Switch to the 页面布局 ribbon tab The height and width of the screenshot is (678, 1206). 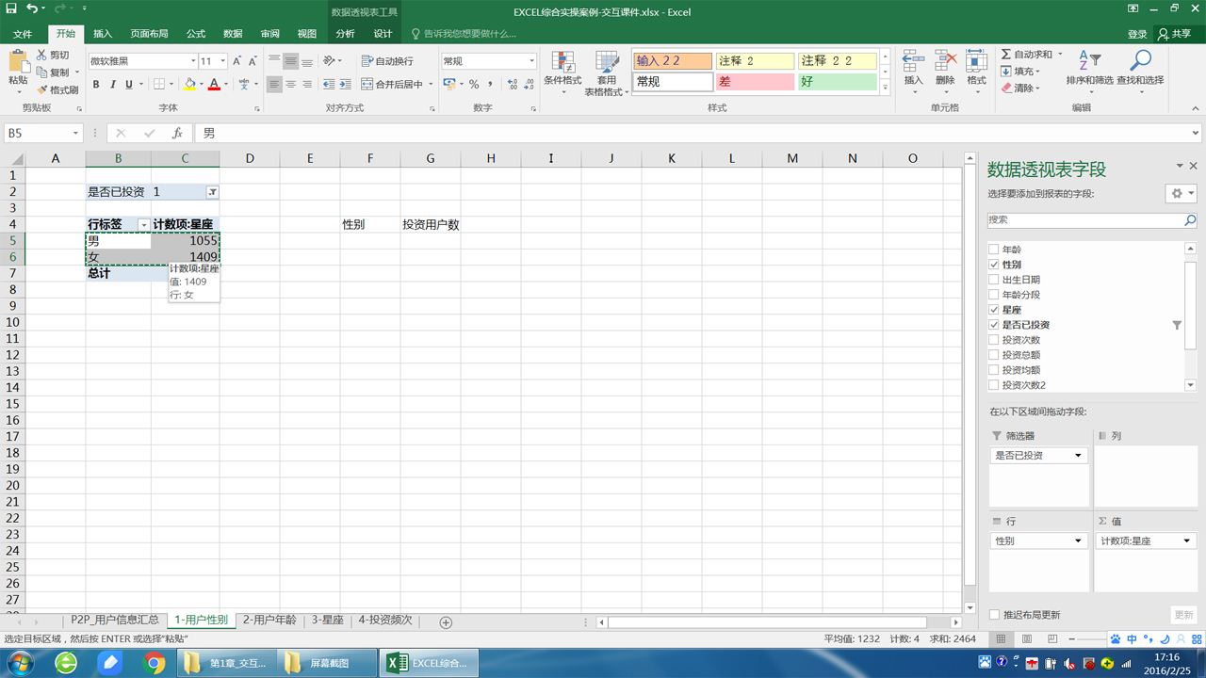pos(149,34)
